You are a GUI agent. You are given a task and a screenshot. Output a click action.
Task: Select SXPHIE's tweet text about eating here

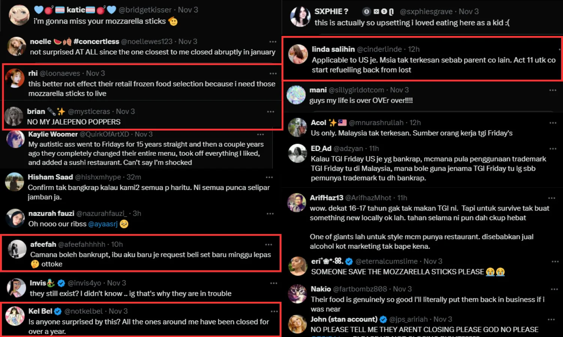(412, 23)
